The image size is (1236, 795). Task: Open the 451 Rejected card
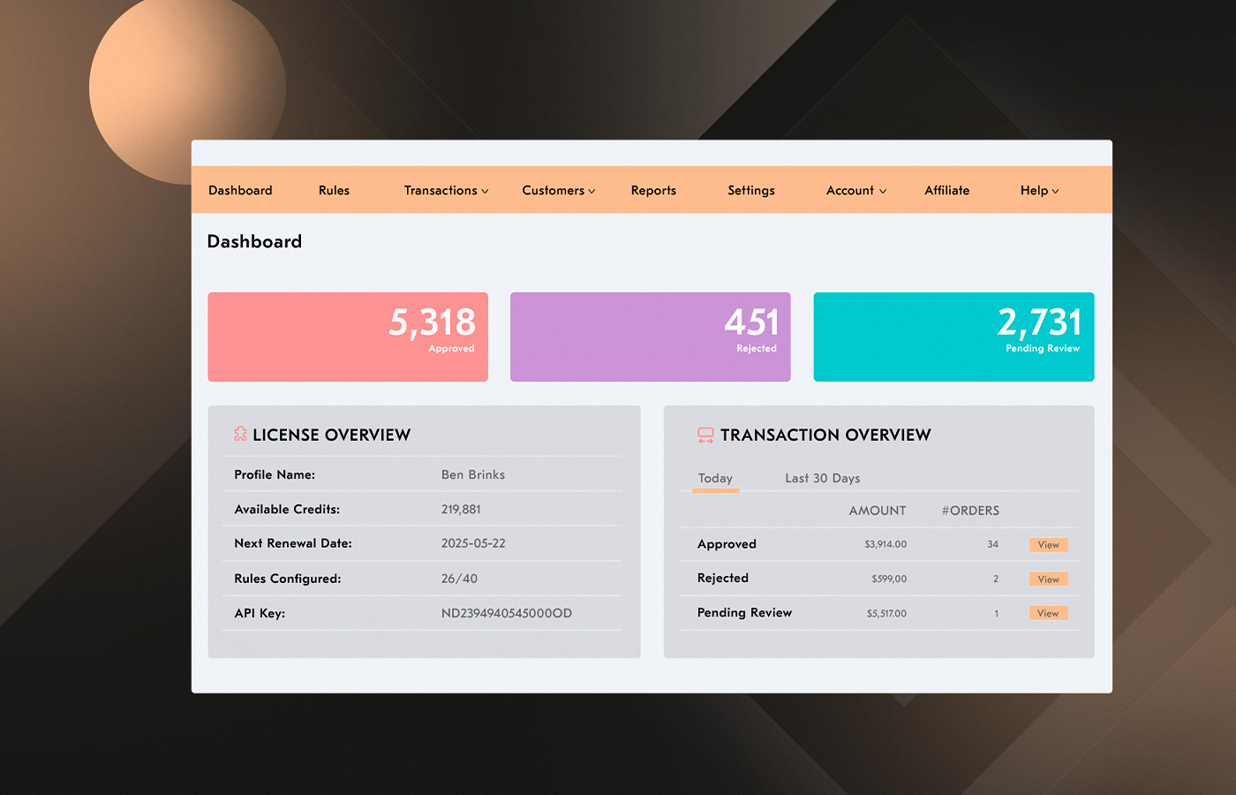[x=651, y=337]
